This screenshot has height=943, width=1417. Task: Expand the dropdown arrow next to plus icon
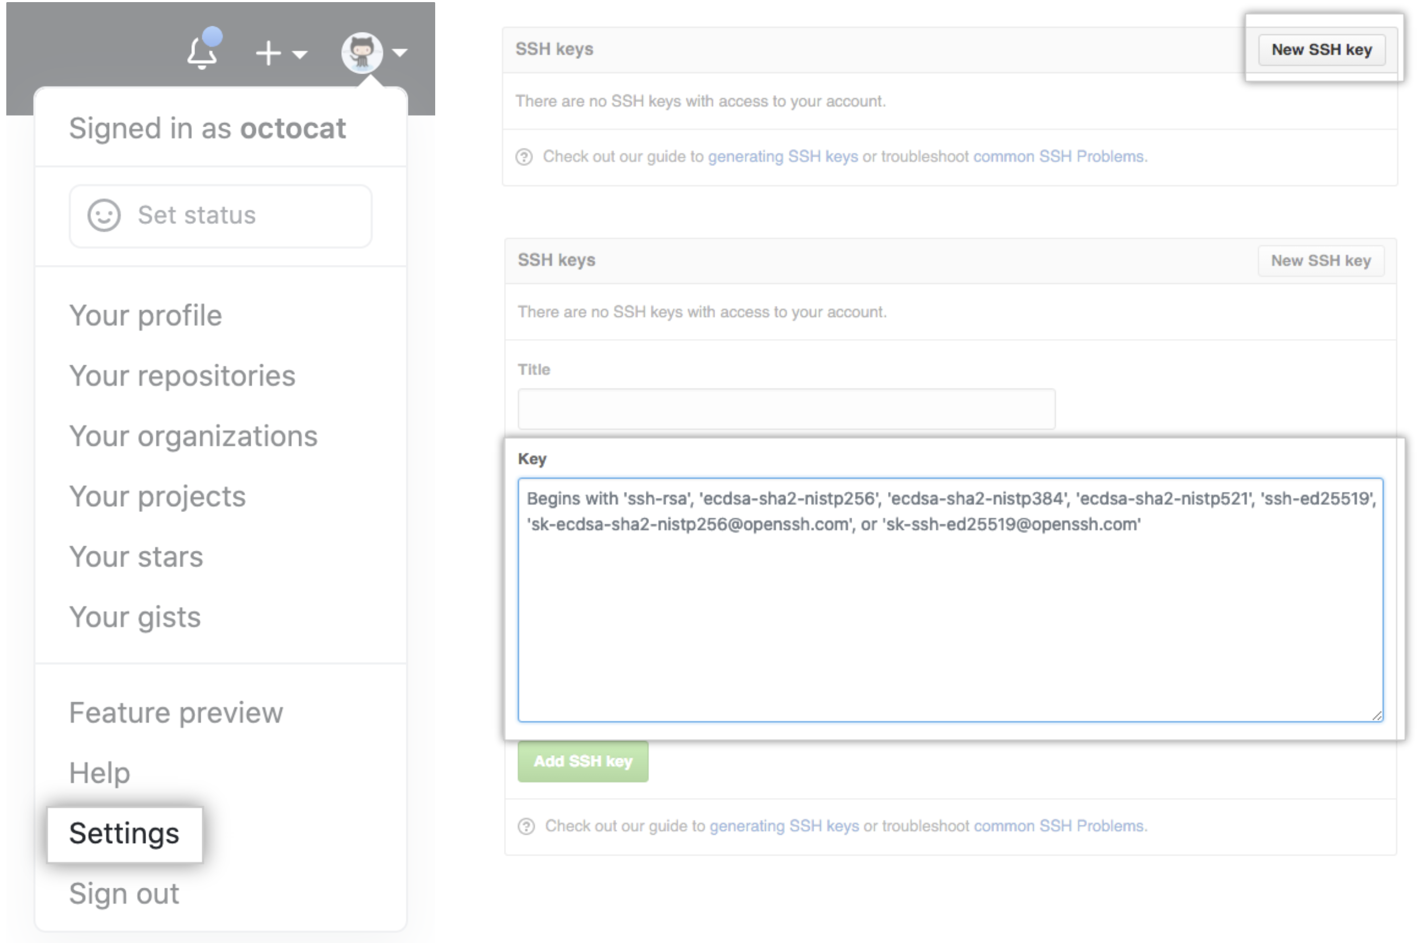[300, 54]
